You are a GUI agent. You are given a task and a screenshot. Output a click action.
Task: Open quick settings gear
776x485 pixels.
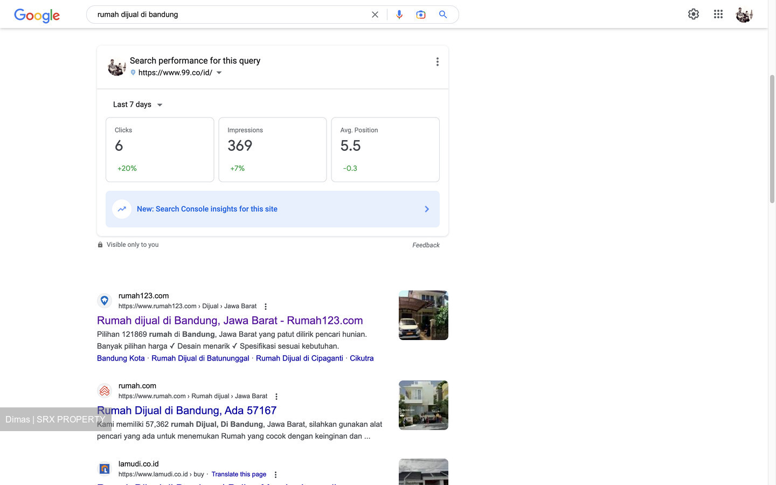click(x=694, y=15)
